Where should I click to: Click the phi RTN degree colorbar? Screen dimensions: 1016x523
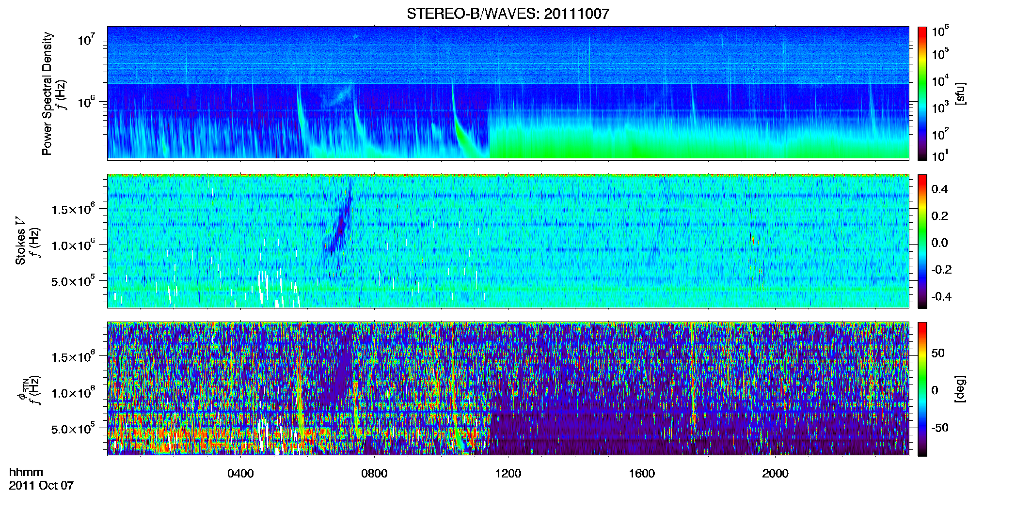pyautogui.click(x=922, y=389)
